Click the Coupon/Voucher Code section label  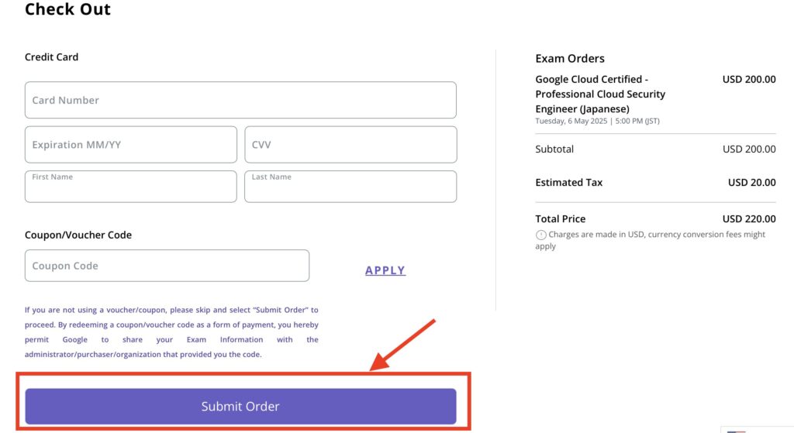78,235
